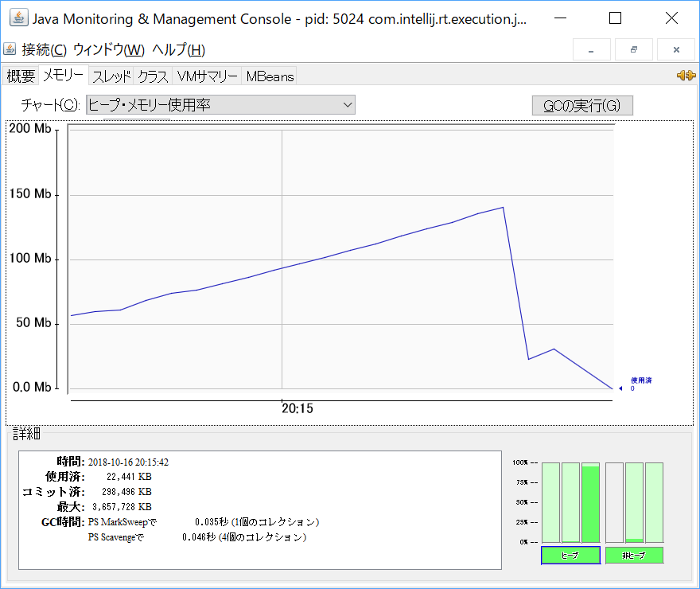Select the nearly full third heap pool bar

coord(590,502)
